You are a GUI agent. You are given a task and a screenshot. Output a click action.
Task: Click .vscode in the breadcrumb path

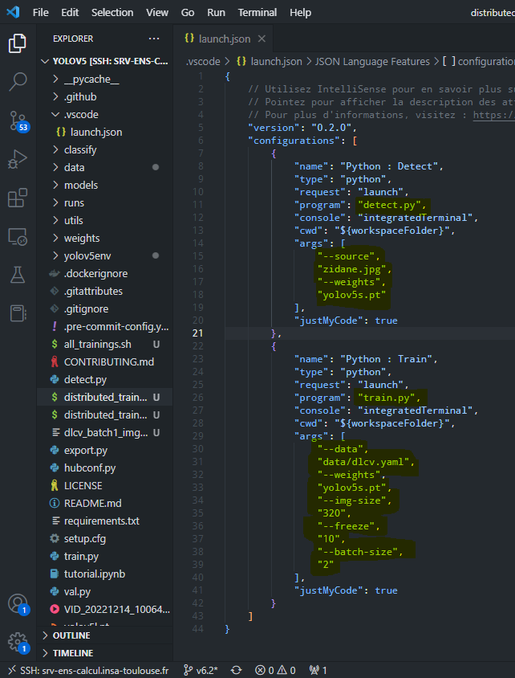203,62
